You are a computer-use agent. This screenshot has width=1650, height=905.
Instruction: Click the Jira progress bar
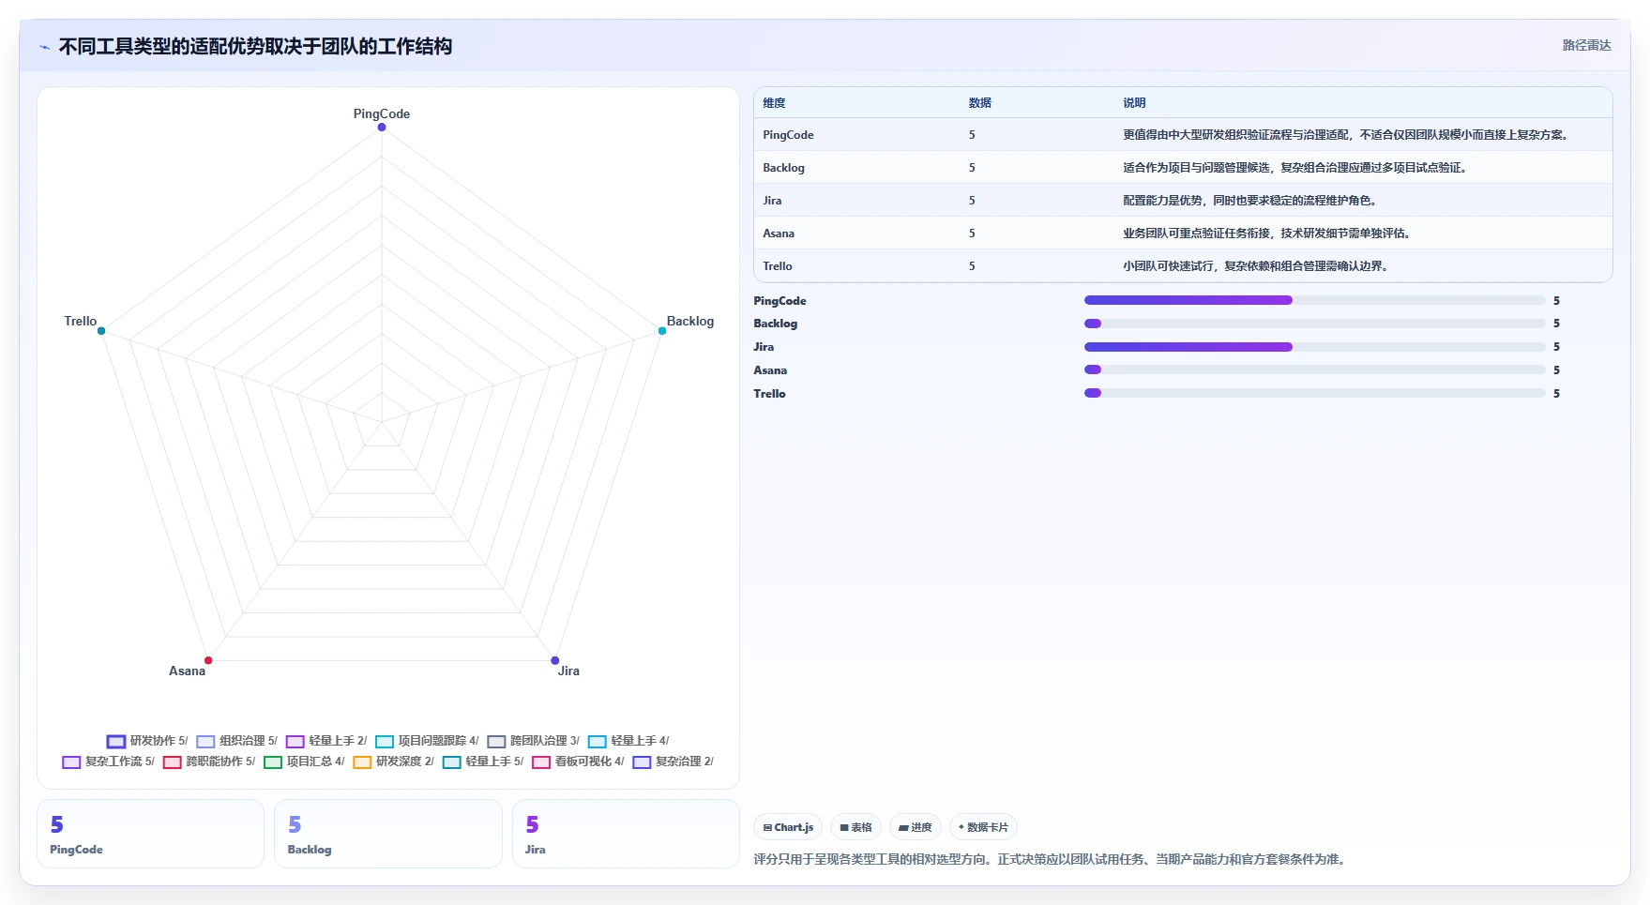[x=1314, y=347]
